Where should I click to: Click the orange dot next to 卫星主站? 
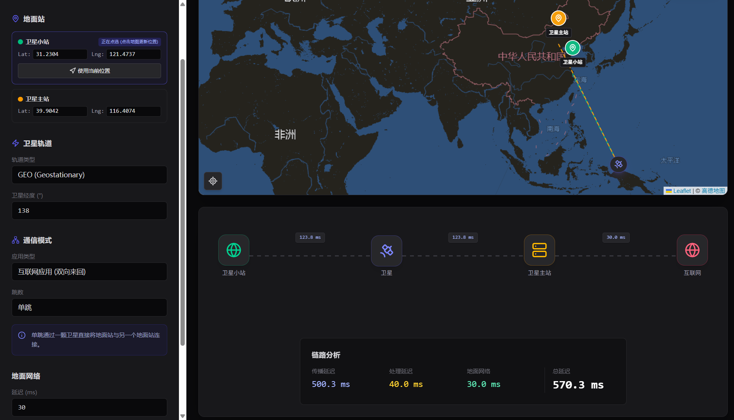click(x=20, y=99)
